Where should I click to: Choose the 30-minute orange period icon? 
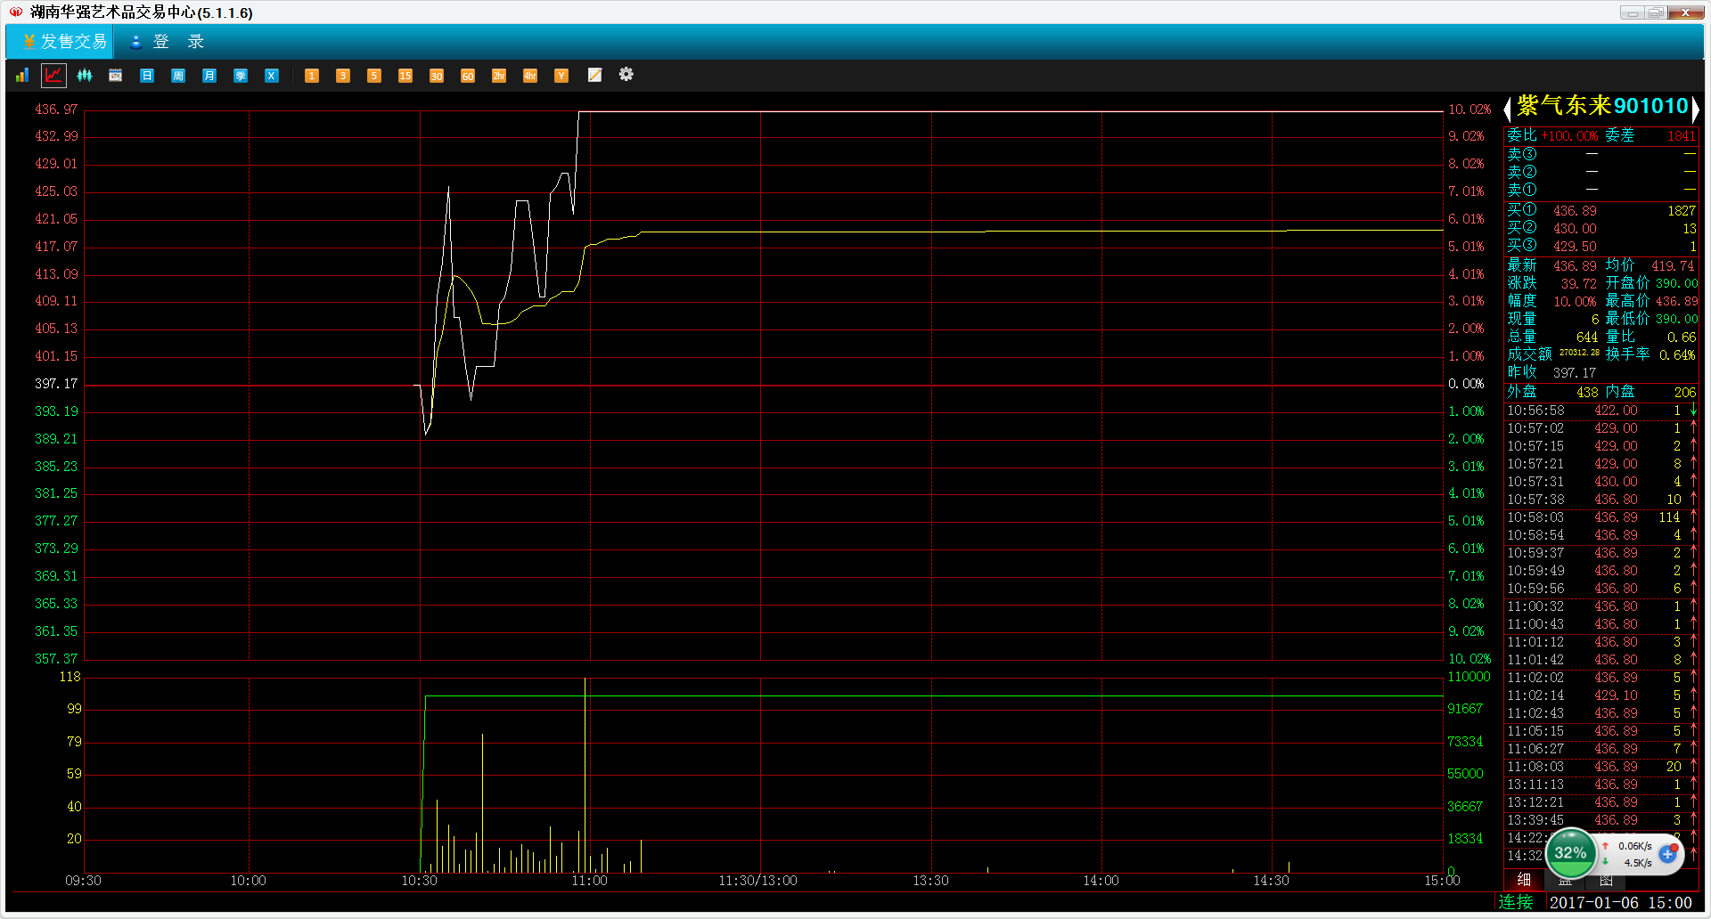tap(437, 76)
